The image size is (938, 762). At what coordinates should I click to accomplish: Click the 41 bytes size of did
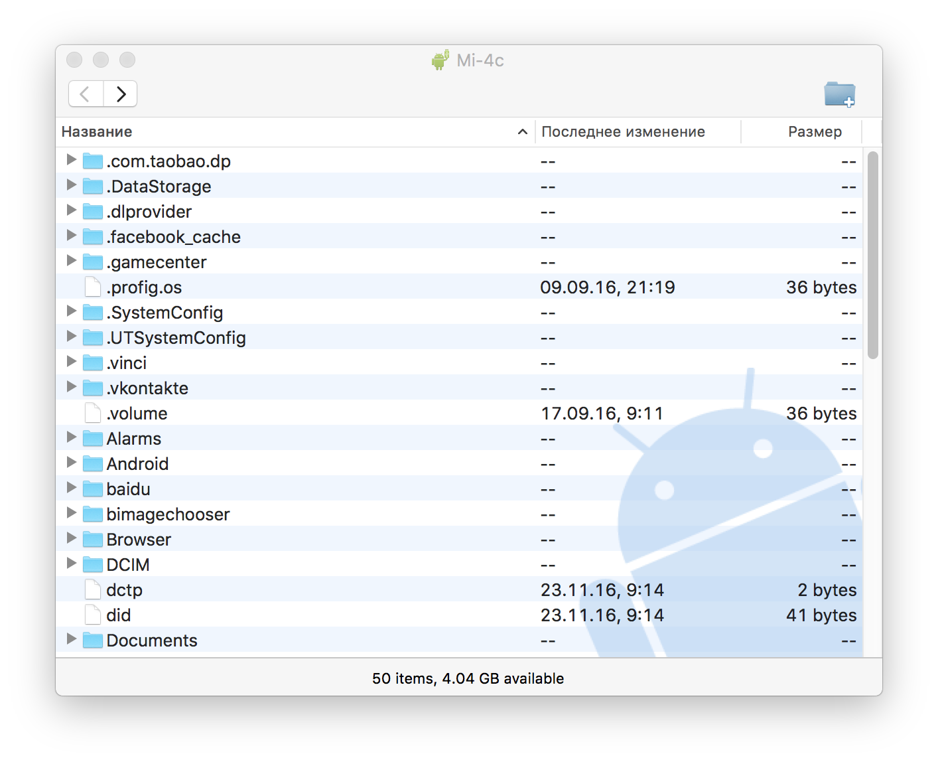pos(821,615)
